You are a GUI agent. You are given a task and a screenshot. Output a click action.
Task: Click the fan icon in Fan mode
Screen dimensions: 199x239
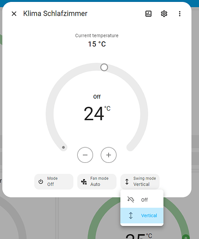84,182
